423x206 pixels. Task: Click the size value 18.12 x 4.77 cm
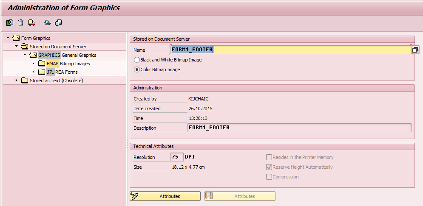click(x=188, y=167)
